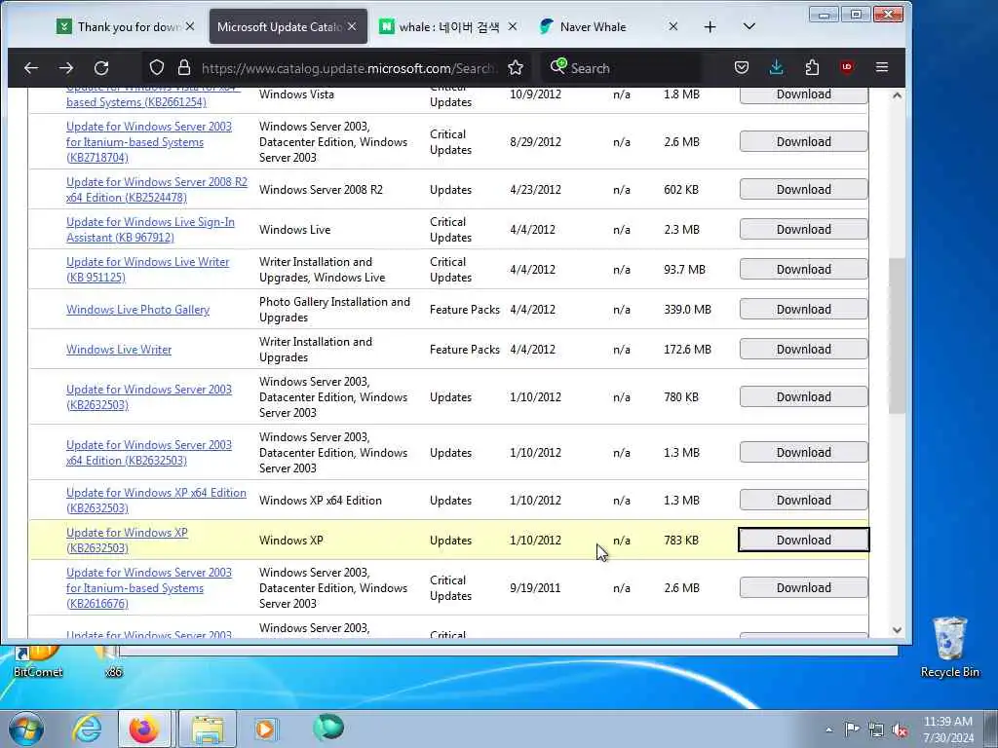Open Firefox from the taskbar
The height and width of the screenshot is (748, 998).
(x=144, y=729)
